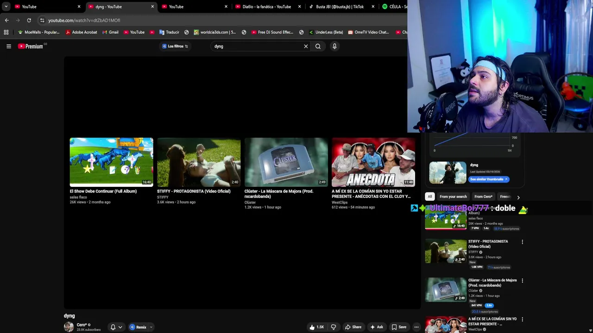
Task: Open site info icon in address bar
Action: [42, 20]
